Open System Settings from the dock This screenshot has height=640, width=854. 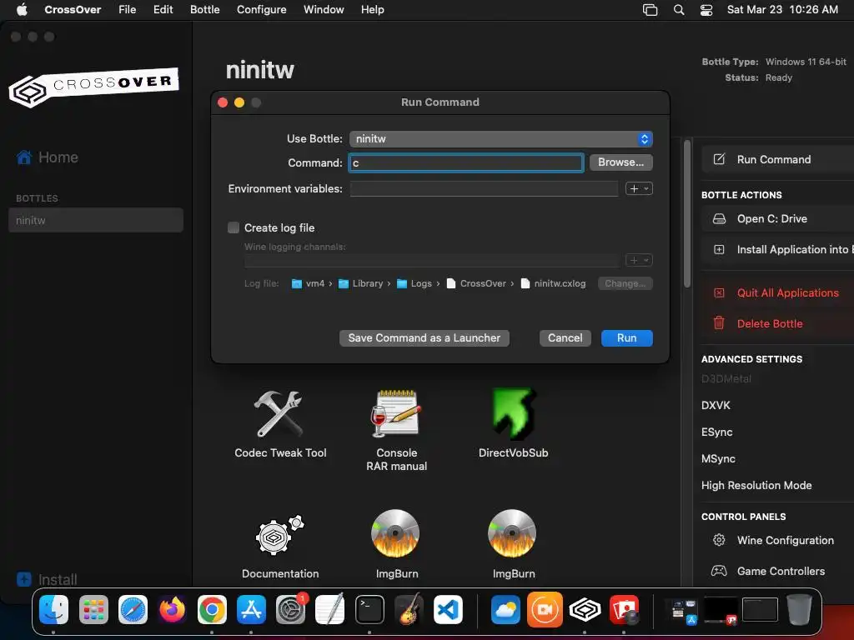291,609
